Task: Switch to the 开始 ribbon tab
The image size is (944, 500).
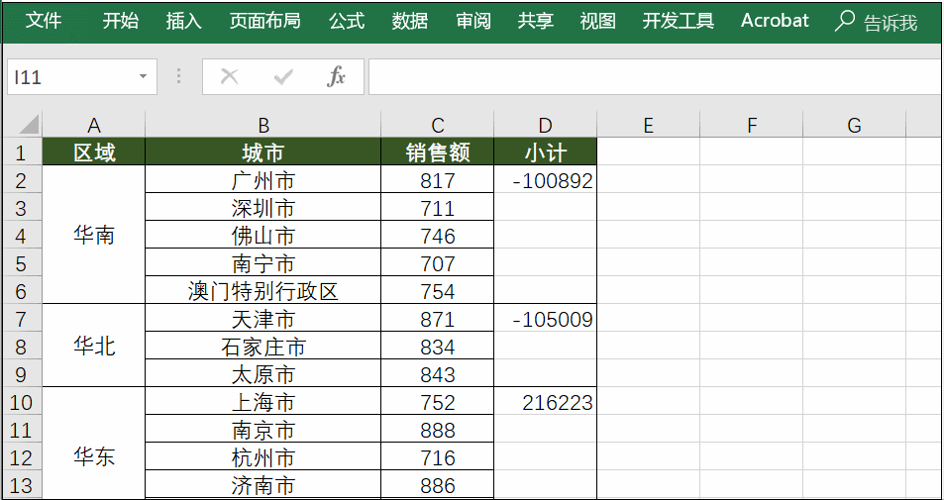Action: tap(121, 22)
